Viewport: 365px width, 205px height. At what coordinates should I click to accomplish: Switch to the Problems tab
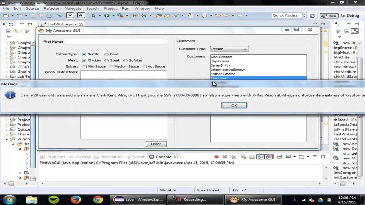53,157
